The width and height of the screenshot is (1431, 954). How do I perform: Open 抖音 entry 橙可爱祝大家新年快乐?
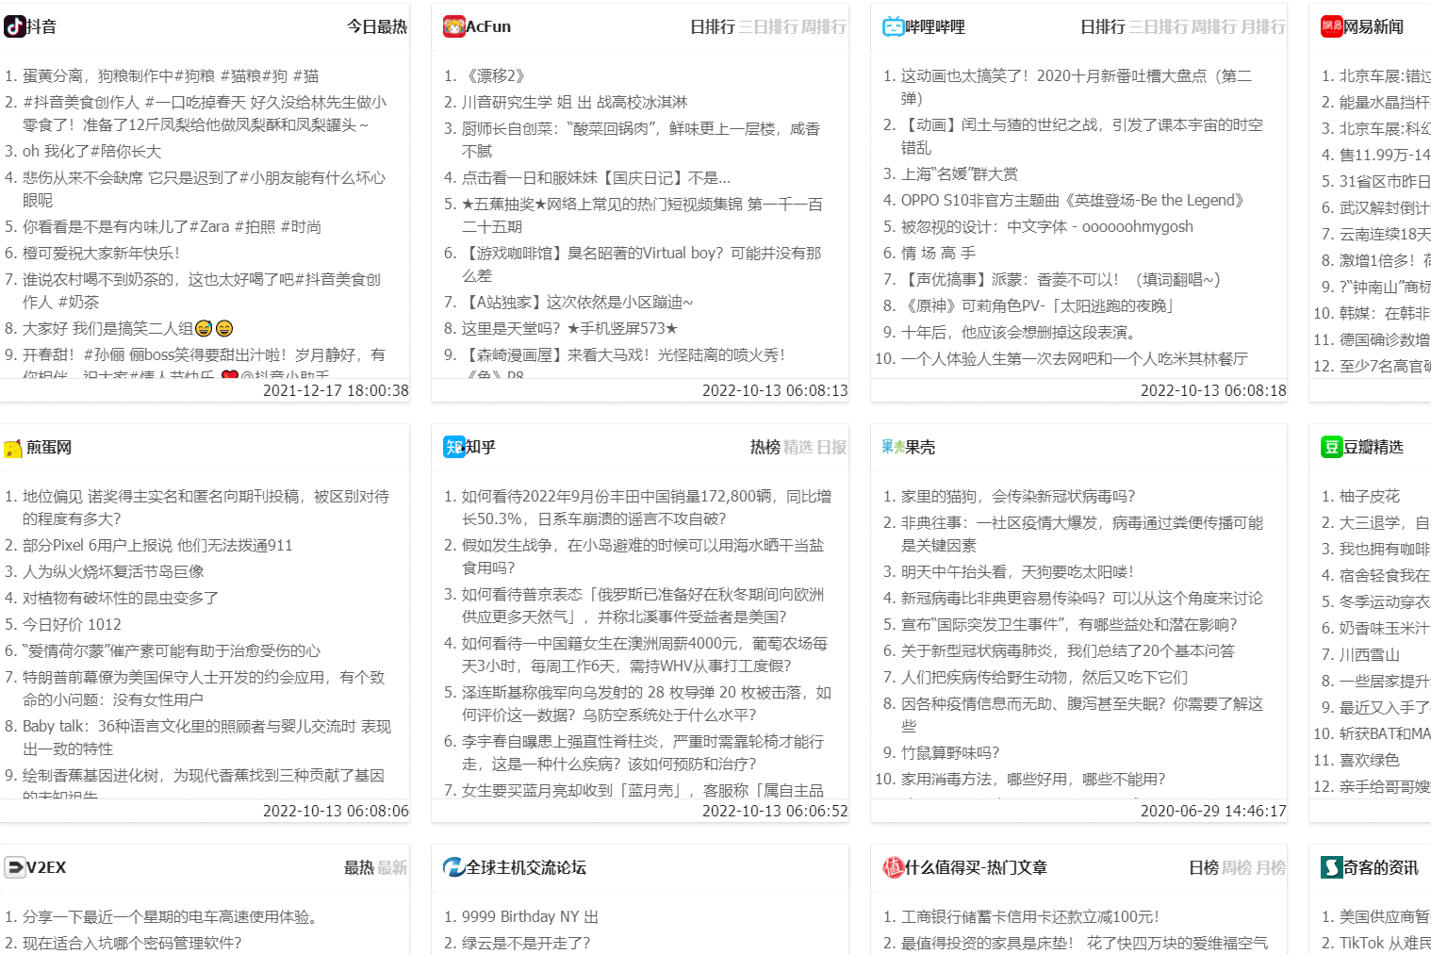(101, 253)
